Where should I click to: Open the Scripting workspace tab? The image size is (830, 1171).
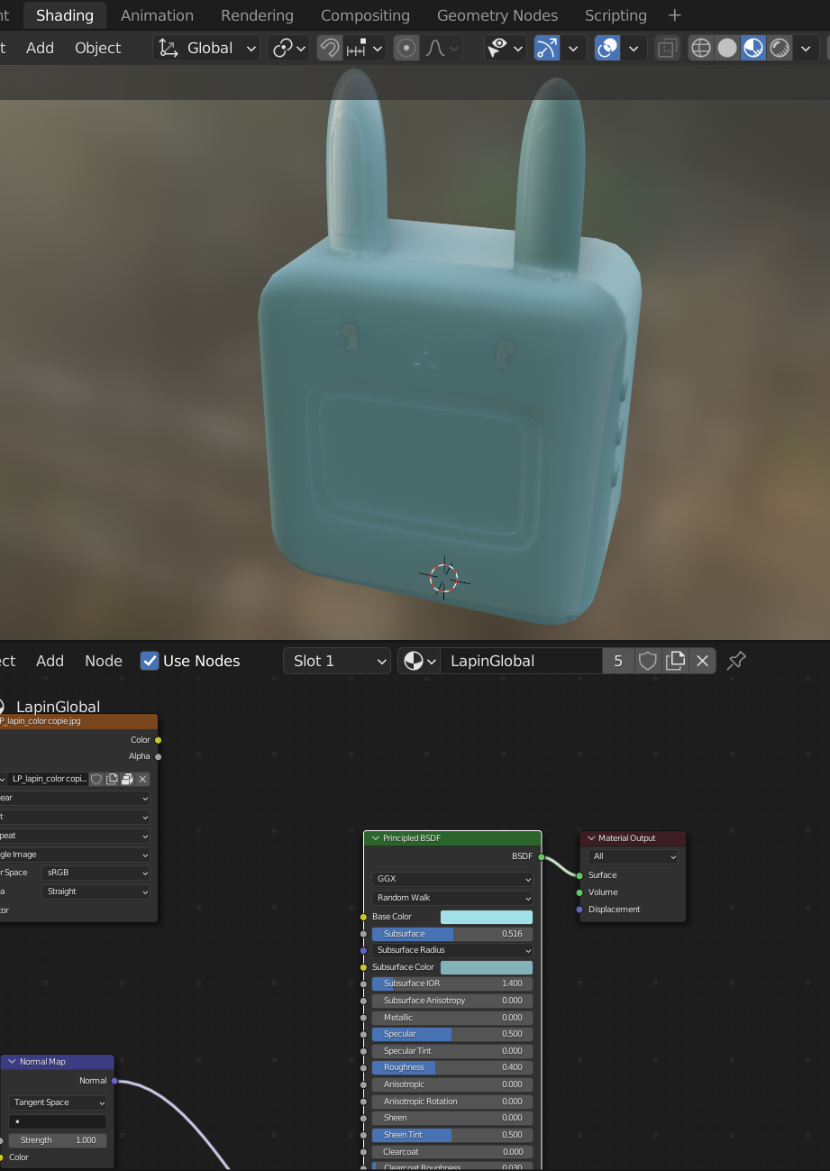616,15
